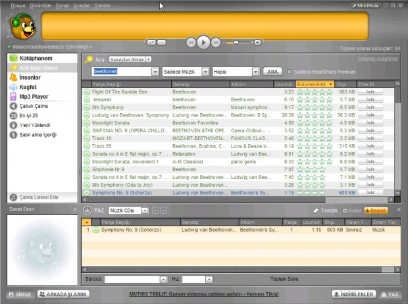This screenshot has height=304, width=408.
Task: Click the YAZ burn icon in burn panel
Action: coord(87,210)
